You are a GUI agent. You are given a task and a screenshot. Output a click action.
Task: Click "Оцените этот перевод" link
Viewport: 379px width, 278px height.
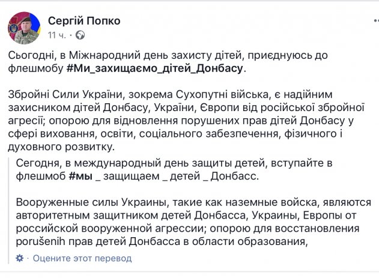[x=82, y=258]
